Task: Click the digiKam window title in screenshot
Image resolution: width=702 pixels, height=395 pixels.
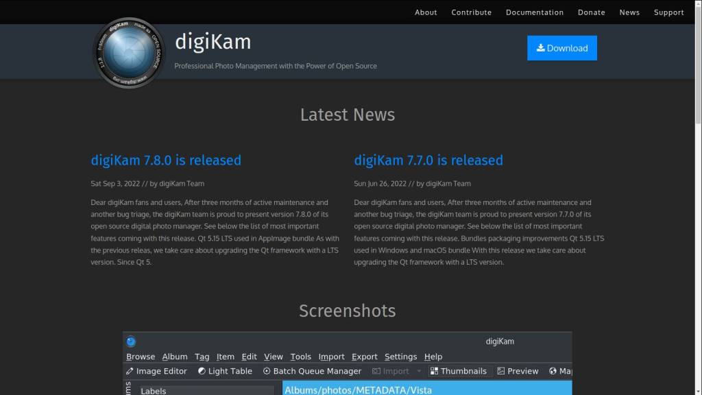Action: point(500,342)
